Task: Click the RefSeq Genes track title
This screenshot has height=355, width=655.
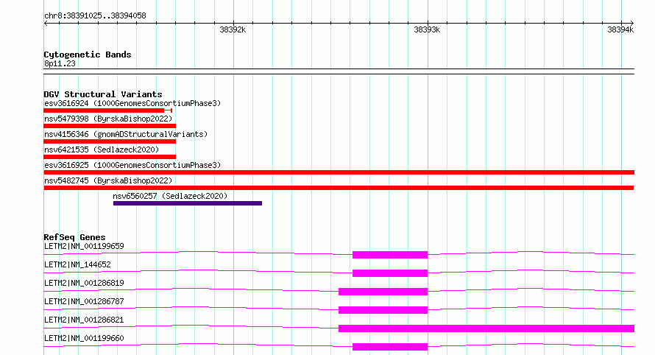Action: point(74,237)
